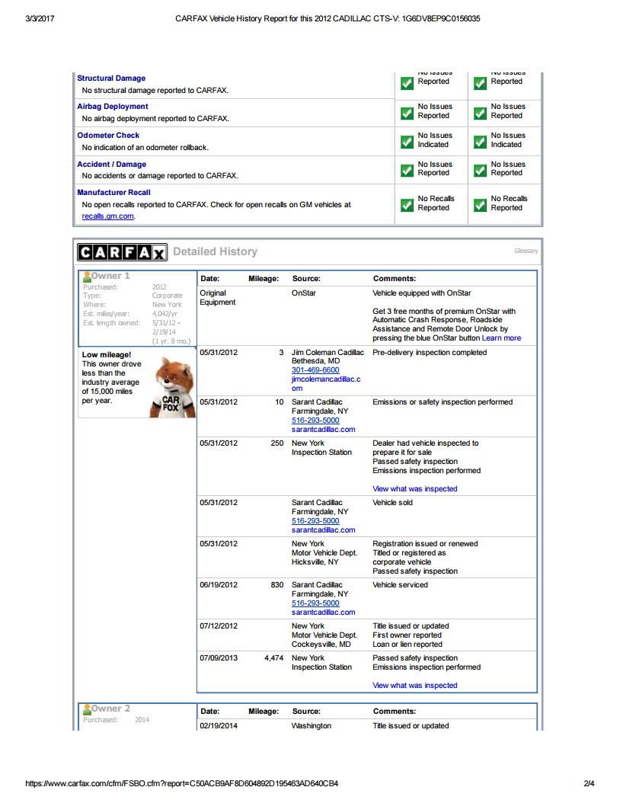Screen dimensions: 620x803
Task: Select the Odometer Check heading link
Action: point(108,136)
